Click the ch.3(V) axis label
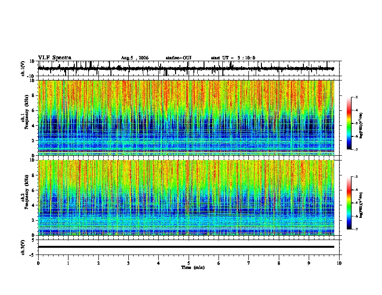382x295 pixels. (x=23, y=248)
